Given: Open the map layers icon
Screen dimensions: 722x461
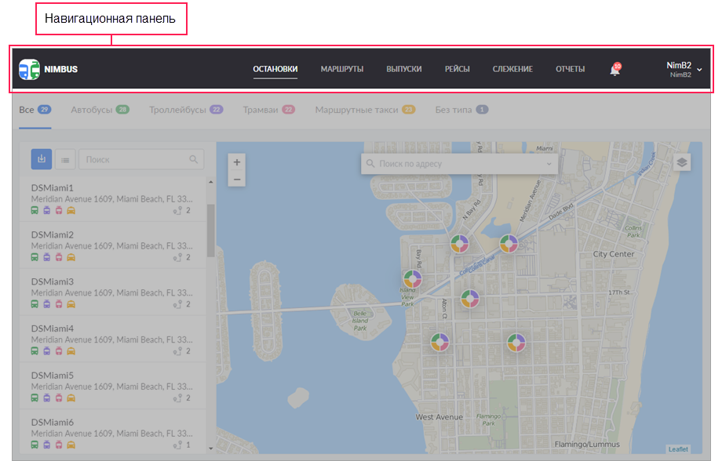Looking at the screenshot, I should 682,162.
